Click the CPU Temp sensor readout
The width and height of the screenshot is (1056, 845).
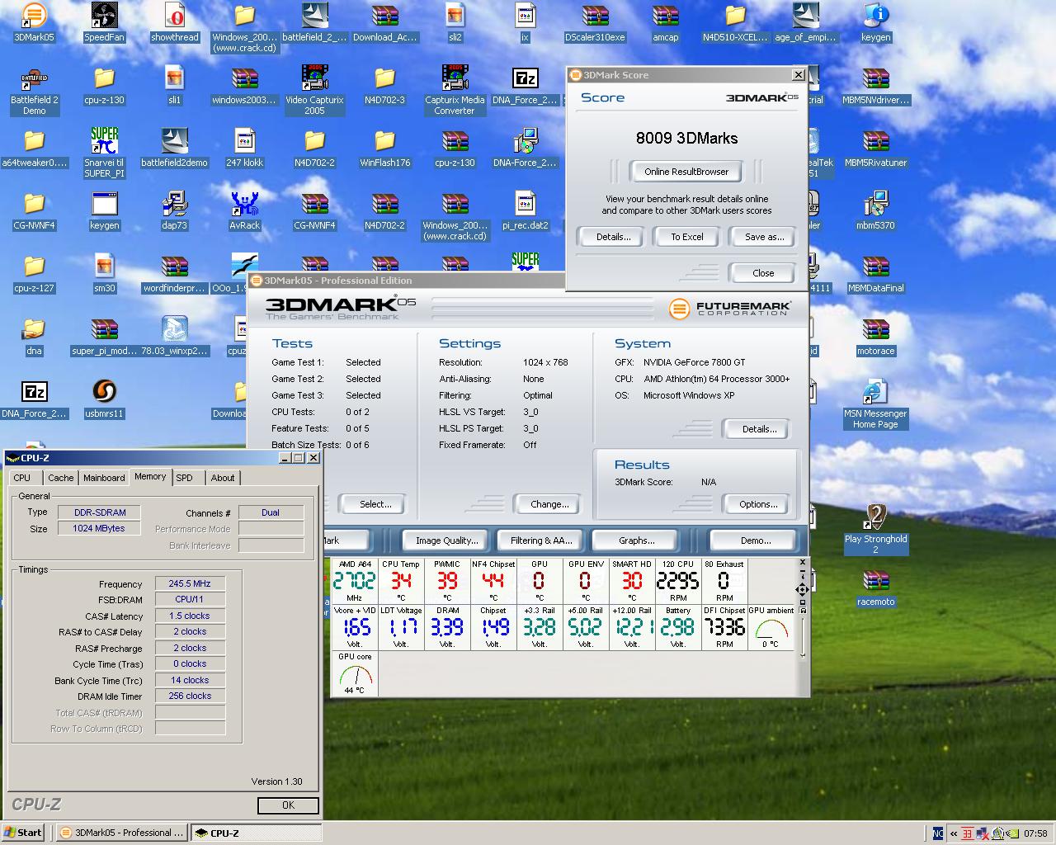[401, 581]
